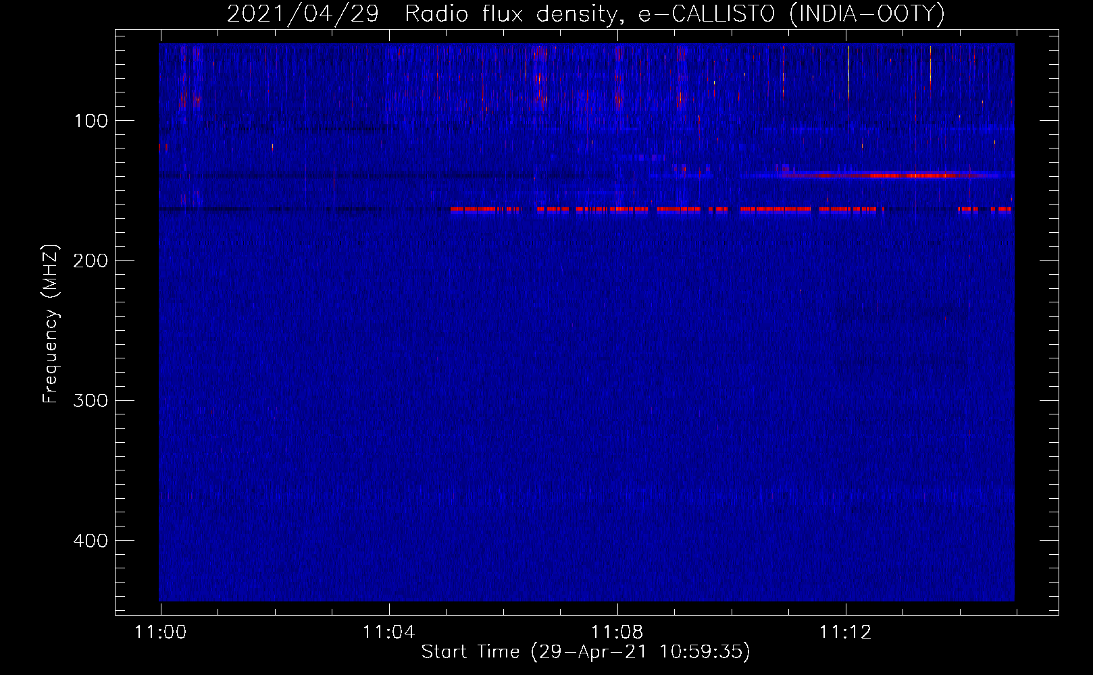Click the 11:08 time tick label

tap(617, 632)
